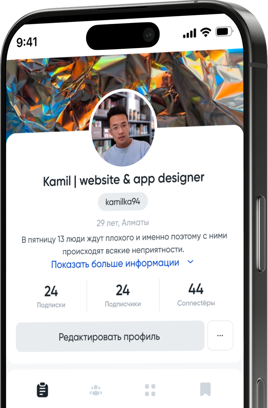Tap the 29 лет, Алматы text
The image size is (268, 408).
click(x=123, y=223)
